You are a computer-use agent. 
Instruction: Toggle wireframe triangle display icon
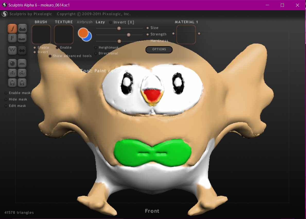pyautogui.click(x=12, y=50)
